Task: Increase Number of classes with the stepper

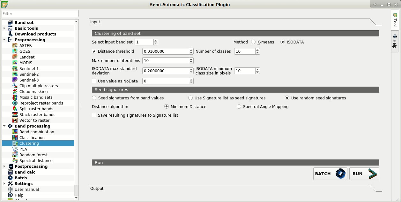Action: [x=257, y=50]
